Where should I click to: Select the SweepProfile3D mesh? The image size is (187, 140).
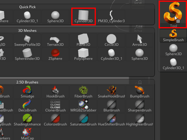pos(27,40)
